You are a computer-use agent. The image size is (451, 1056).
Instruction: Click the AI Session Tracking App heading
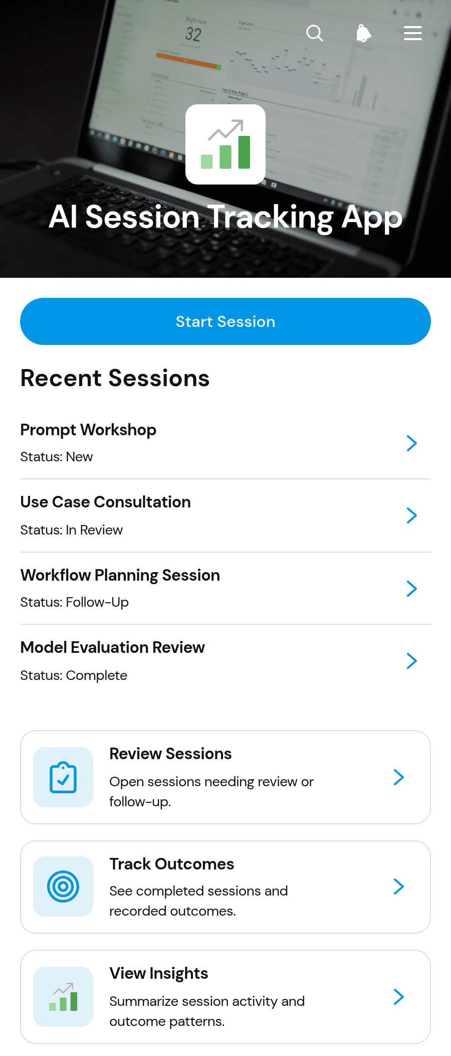tap(225, 218)
